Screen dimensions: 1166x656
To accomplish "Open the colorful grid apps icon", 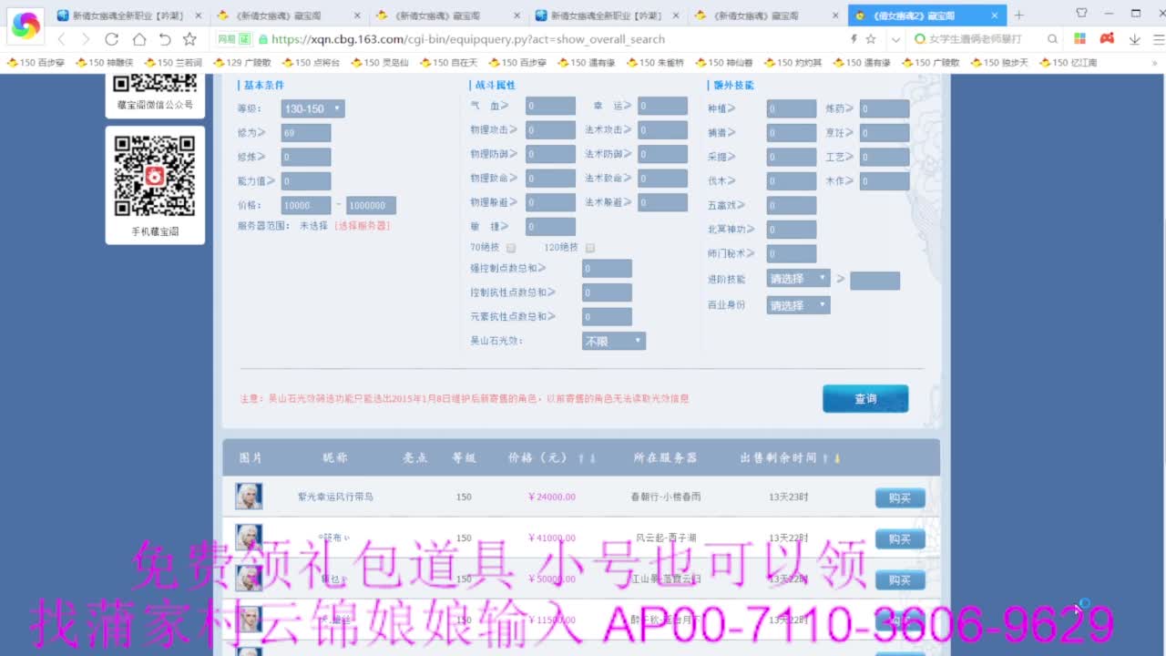I will pyautogui.click(x=1080, y=39).
